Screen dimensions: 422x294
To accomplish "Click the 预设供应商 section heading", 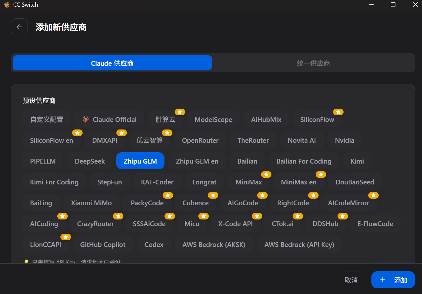I will (x=39, y=100).
